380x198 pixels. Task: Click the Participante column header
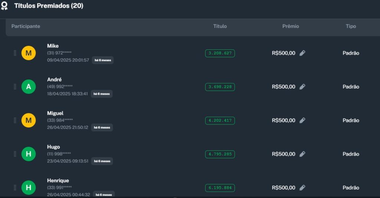pyautogui.click(x=26, y=26)
